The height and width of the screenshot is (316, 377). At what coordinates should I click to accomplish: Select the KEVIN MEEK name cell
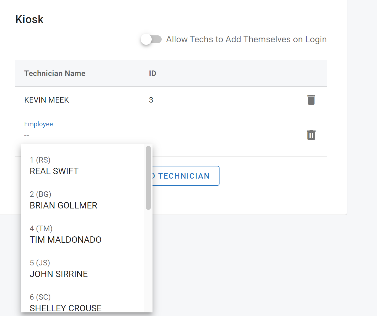(47, 100)
